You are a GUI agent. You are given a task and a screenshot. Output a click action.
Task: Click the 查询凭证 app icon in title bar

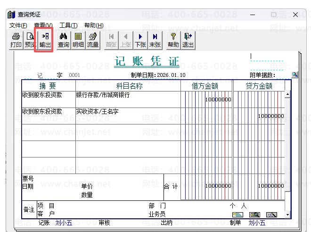click(11, 15)
